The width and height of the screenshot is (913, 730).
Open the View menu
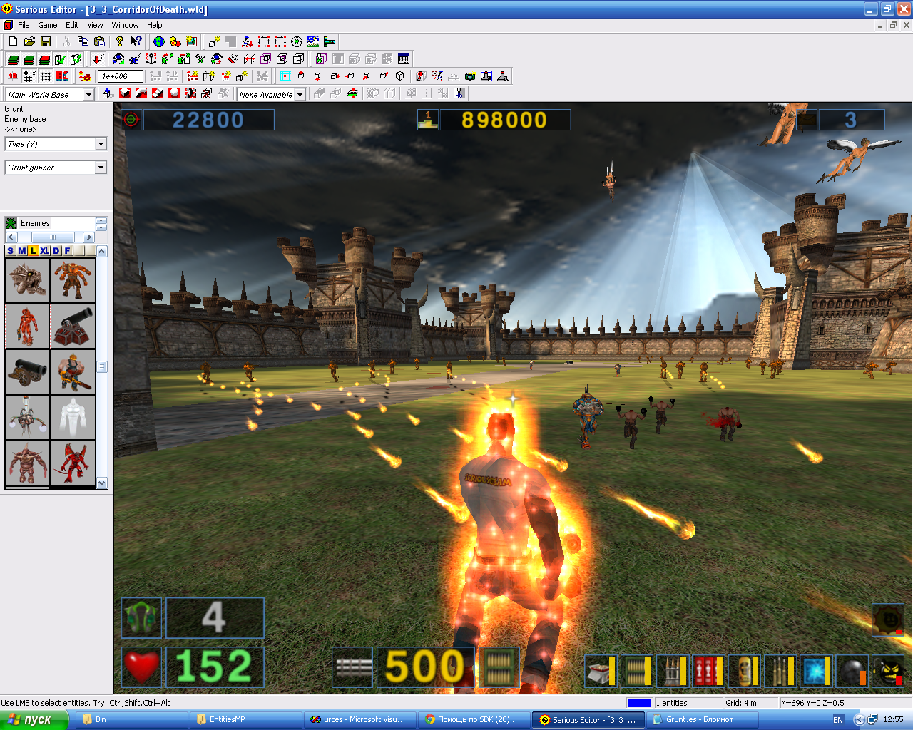point(95,25)
